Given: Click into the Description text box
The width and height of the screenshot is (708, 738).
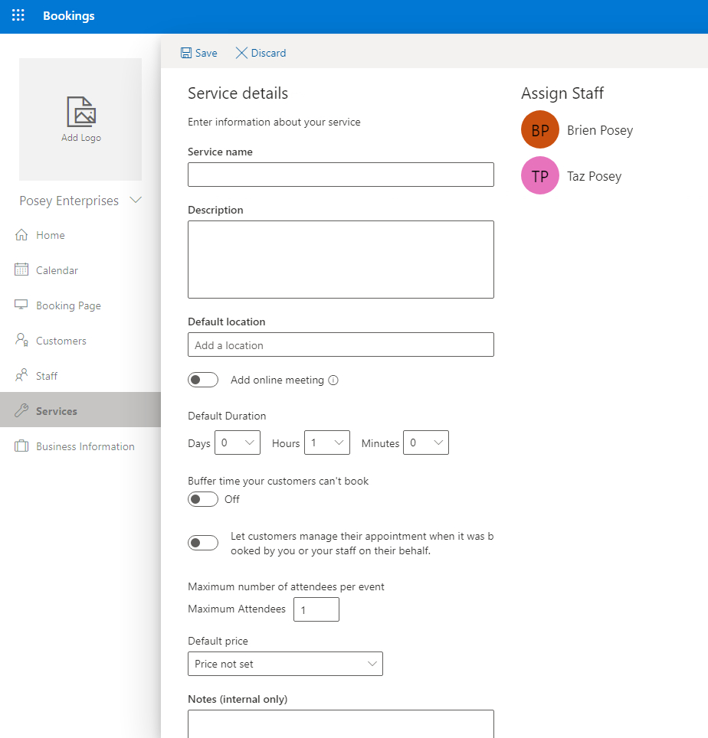Looking at the screenshot, I should [x=341, y=260].
